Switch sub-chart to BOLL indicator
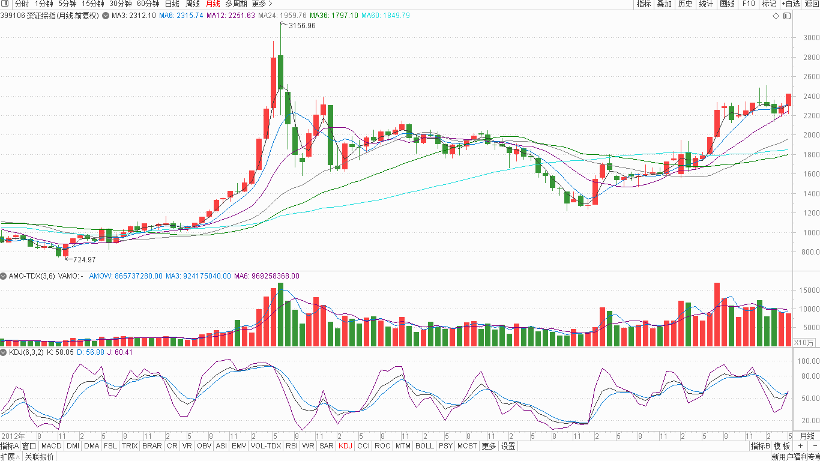 click(x=424, y=446)
